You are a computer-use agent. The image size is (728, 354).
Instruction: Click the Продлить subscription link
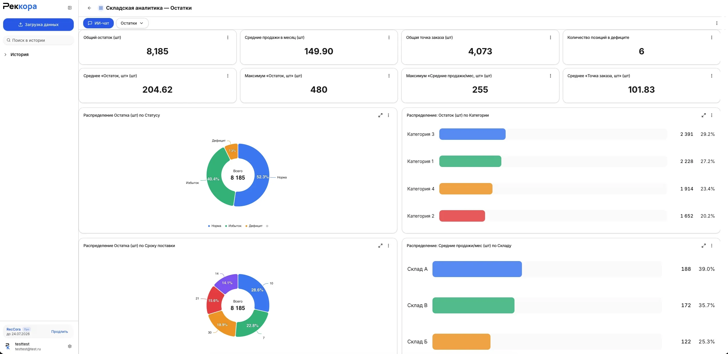click(59, 332)
